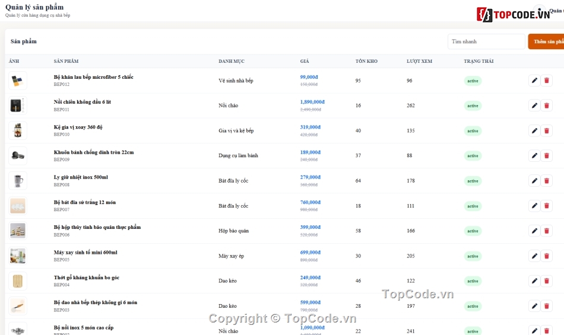View the wooden cutting board image
Image resolution: width=564 pixels, height=335 pixels.
(18, 281)
